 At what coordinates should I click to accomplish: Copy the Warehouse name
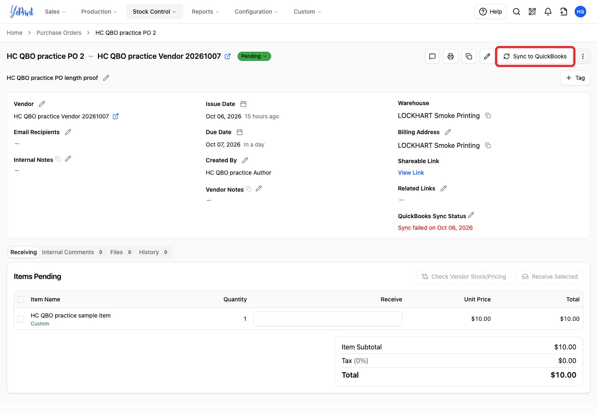[x=488, y=116]
